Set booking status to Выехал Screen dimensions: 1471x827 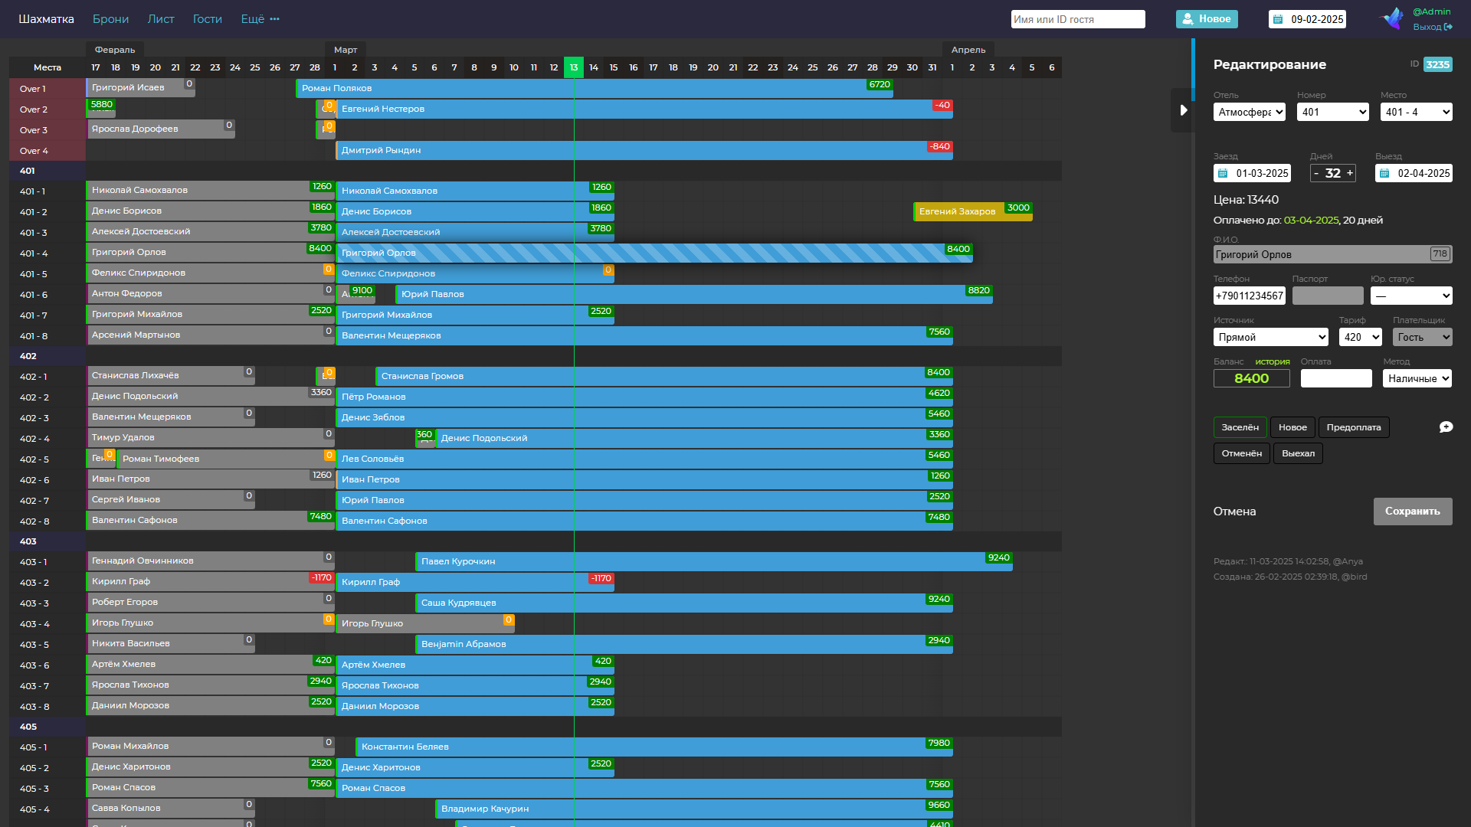pyautogui.click(x=1298, y=453)
